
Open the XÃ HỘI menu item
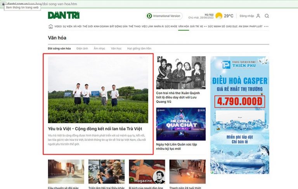tap(77, 26)
